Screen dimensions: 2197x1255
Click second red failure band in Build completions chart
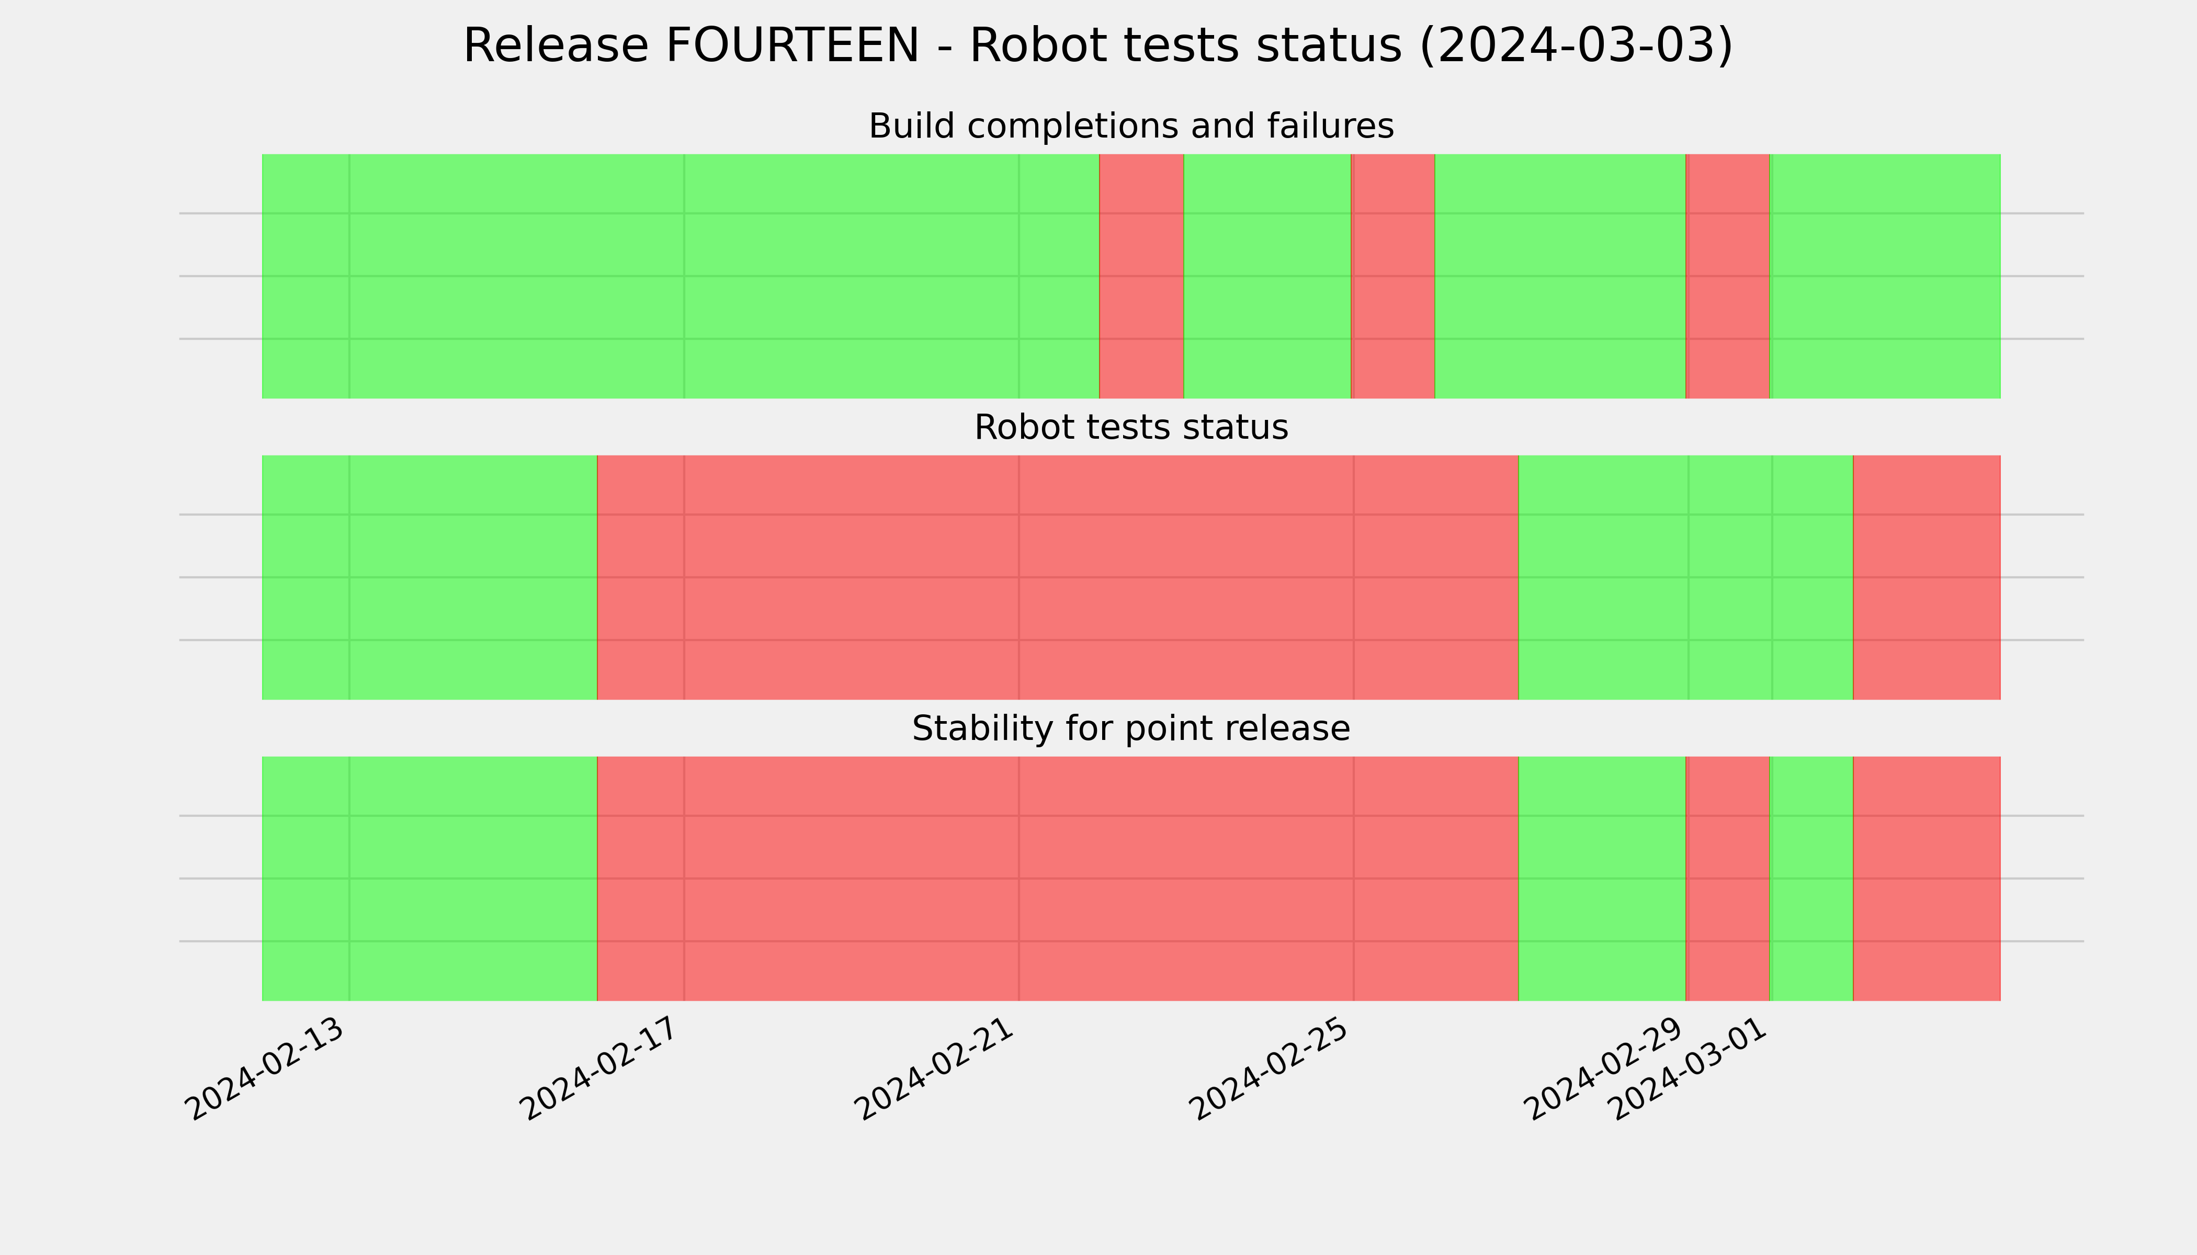[1392, 277]
